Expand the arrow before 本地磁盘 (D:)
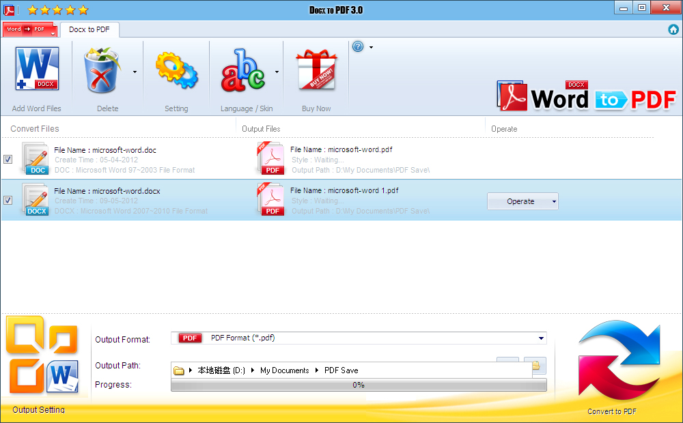The width and height of the screenshot is (683, 423). pos(191,370)
